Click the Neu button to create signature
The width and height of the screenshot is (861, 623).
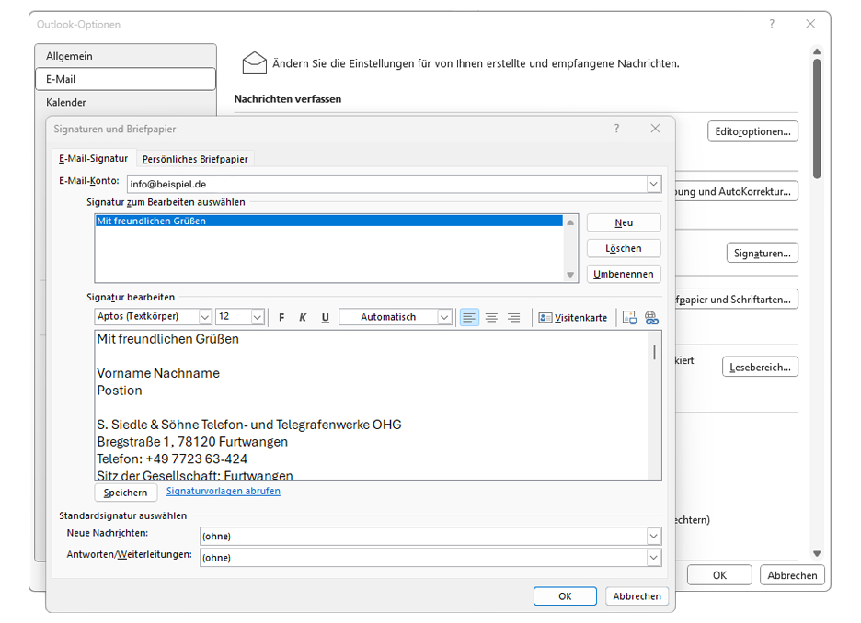[x=624, y=223]
